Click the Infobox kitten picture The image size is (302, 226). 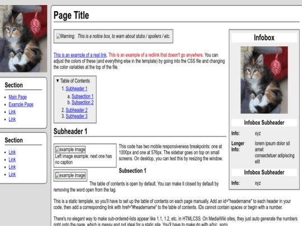click(264, 80)
